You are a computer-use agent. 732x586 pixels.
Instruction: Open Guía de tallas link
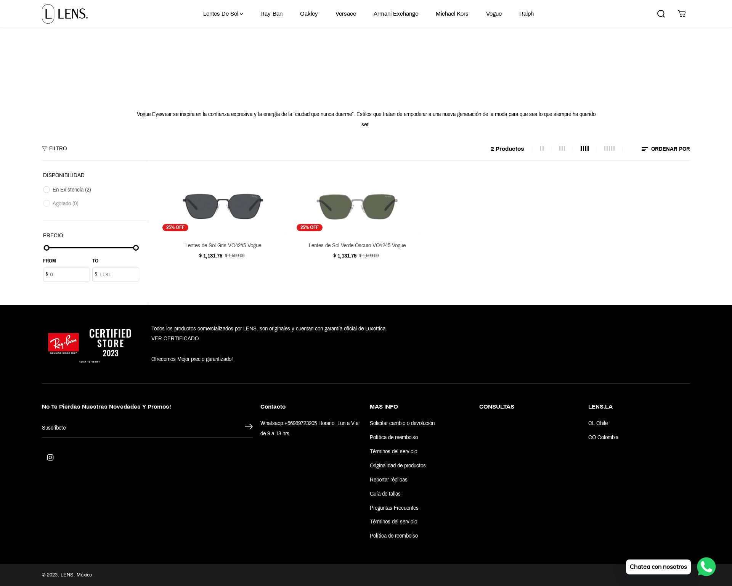pos(385,494)
